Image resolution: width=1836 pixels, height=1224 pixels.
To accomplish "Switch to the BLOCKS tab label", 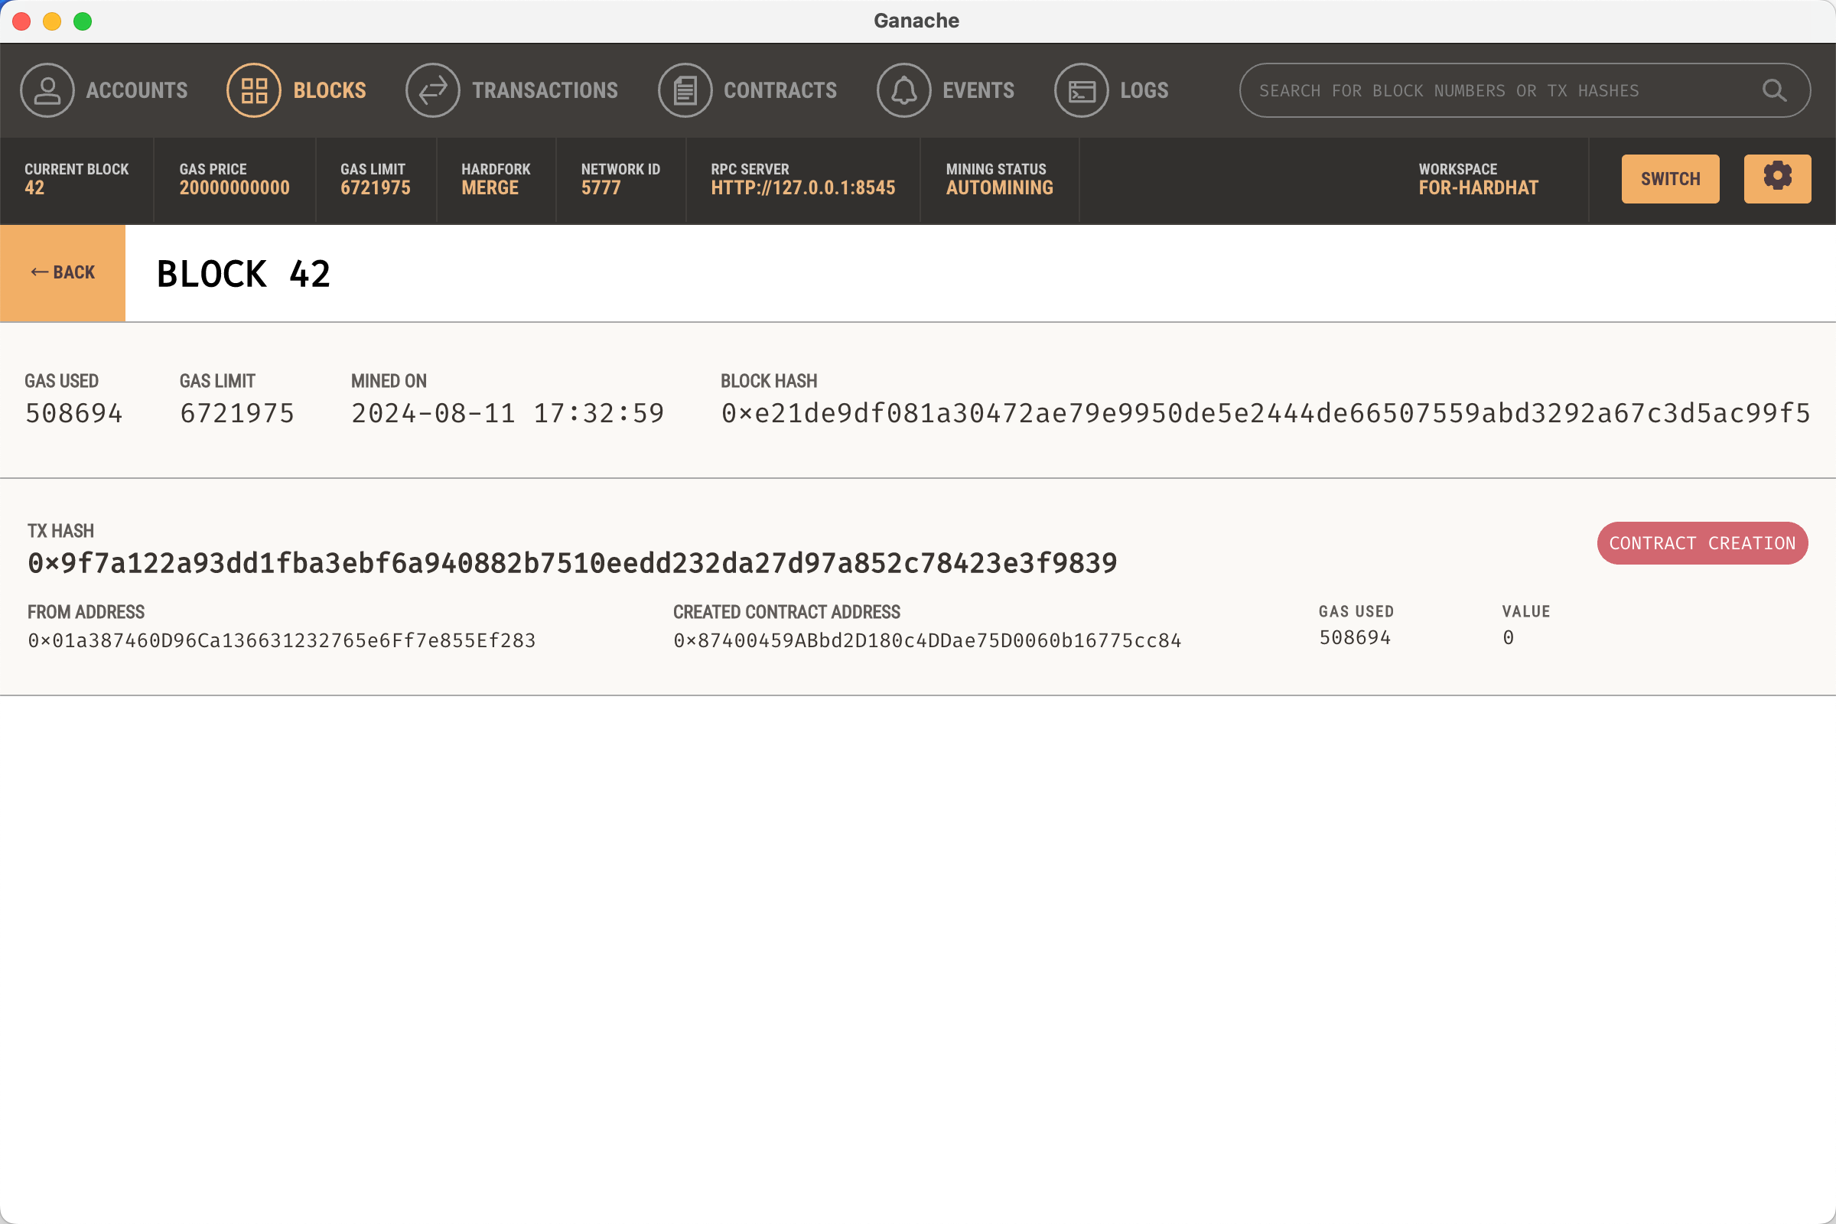I will tap(330, 90).
